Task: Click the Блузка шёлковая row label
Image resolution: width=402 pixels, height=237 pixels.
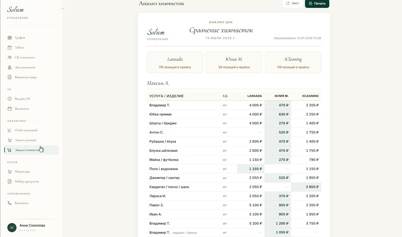Action: pyautogui.click(x=163, y=151)
